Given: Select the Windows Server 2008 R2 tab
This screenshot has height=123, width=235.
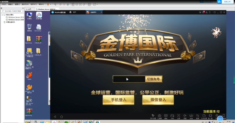Looking at the screenshot, I should tap(47, 9).
